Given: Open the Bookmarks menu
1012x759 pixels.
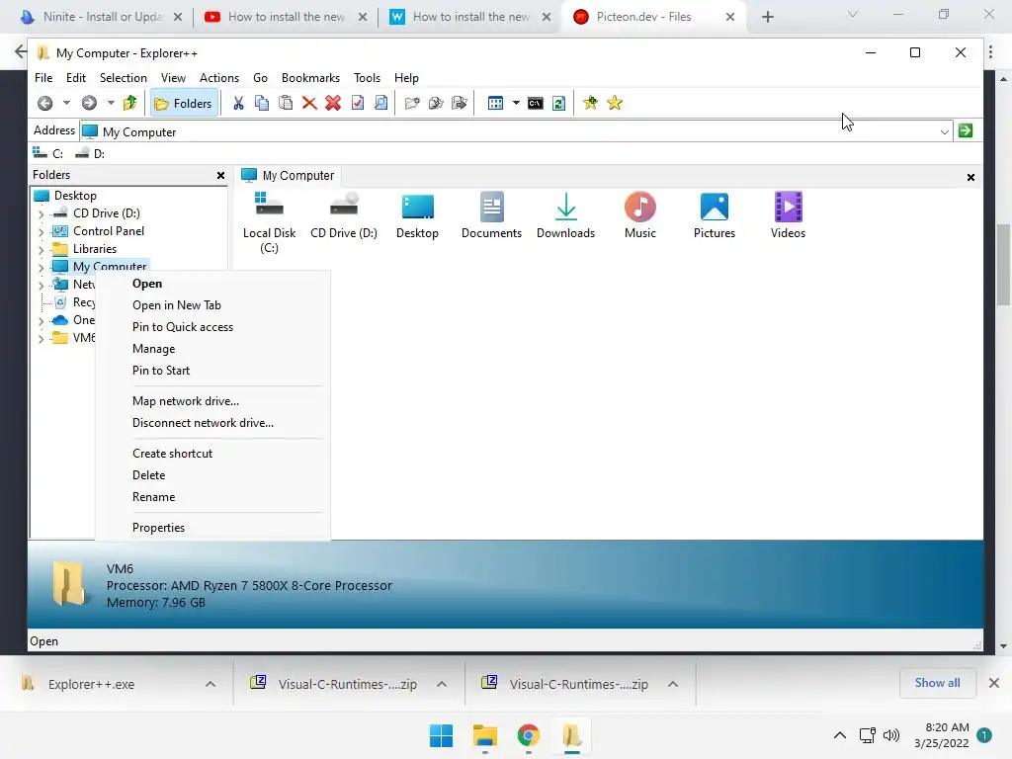Looking at the screenshot, I should 310,77.
